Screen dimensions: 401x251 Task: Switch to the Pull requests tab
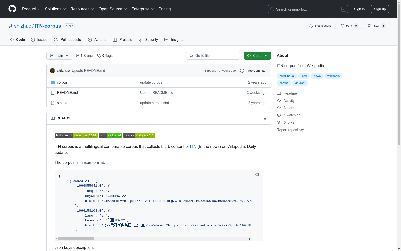pyautogui.click(x=67, y=40)
